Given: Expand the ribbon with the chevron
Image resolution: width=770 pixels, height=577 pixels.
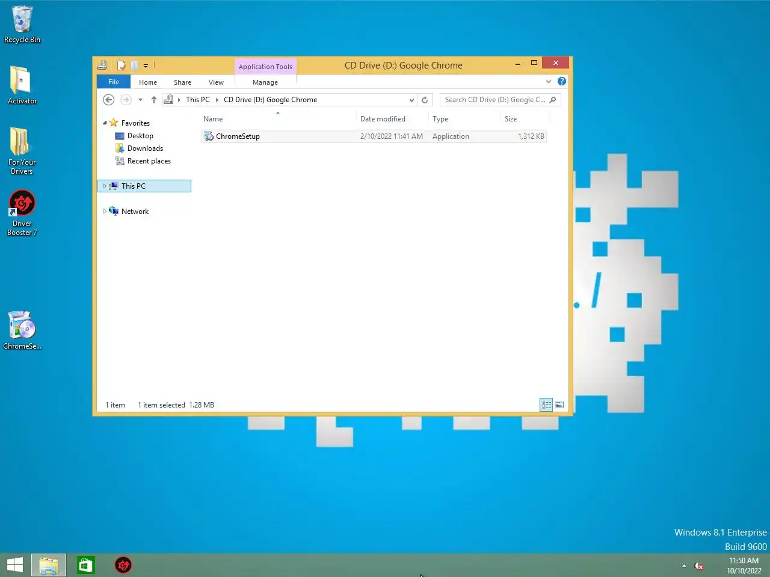Looking at the screenshot, I should pos(549,81).
